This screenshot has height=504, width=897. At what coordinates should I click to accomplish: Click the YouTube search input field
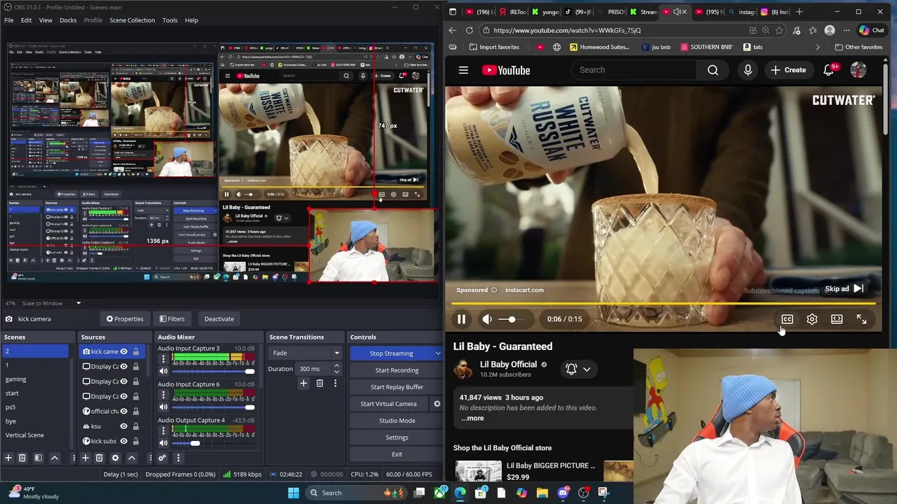(x=634, y=70)
